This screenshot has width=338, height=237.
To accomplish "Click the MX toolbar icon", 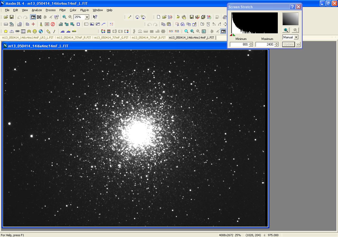I will tap(171, 31).
